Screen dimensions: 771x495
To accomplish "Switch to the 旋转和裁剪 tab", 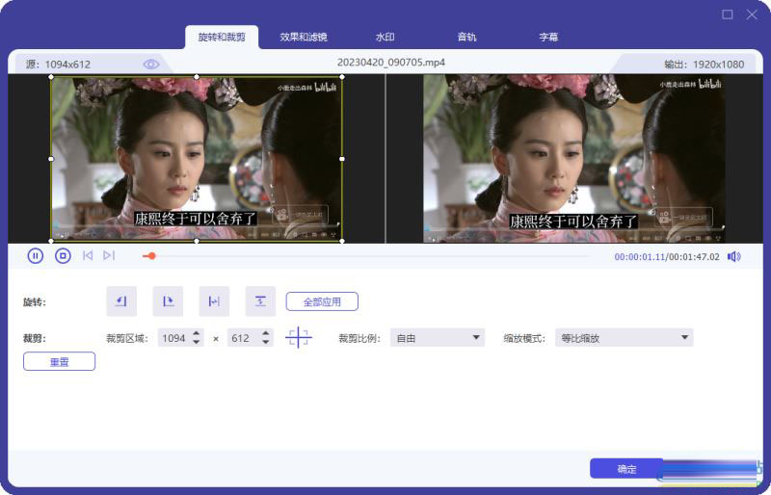I will pos(222,37).
